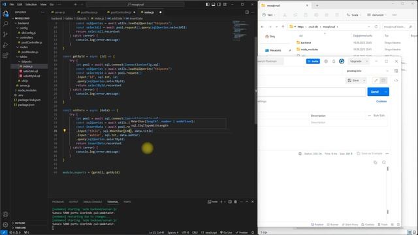Screen dimensions: 418x235
Task: Collapse the controllers folder
Action: (18, 38)
